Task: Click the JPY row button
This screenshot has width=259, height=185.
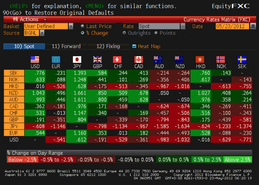Action: [x=14, y=126]
